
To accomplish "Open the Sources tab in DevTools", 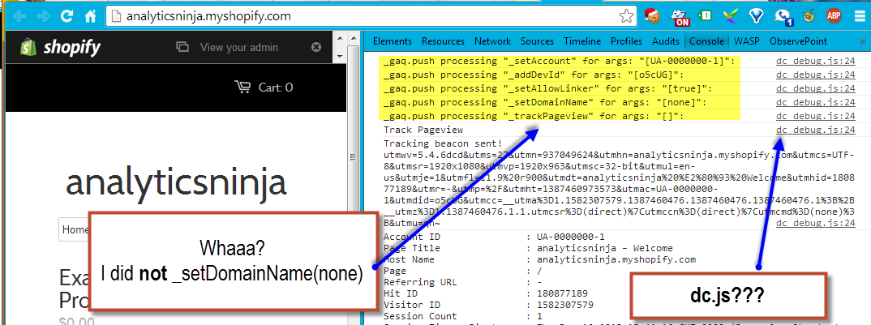I will click(537, 41).
